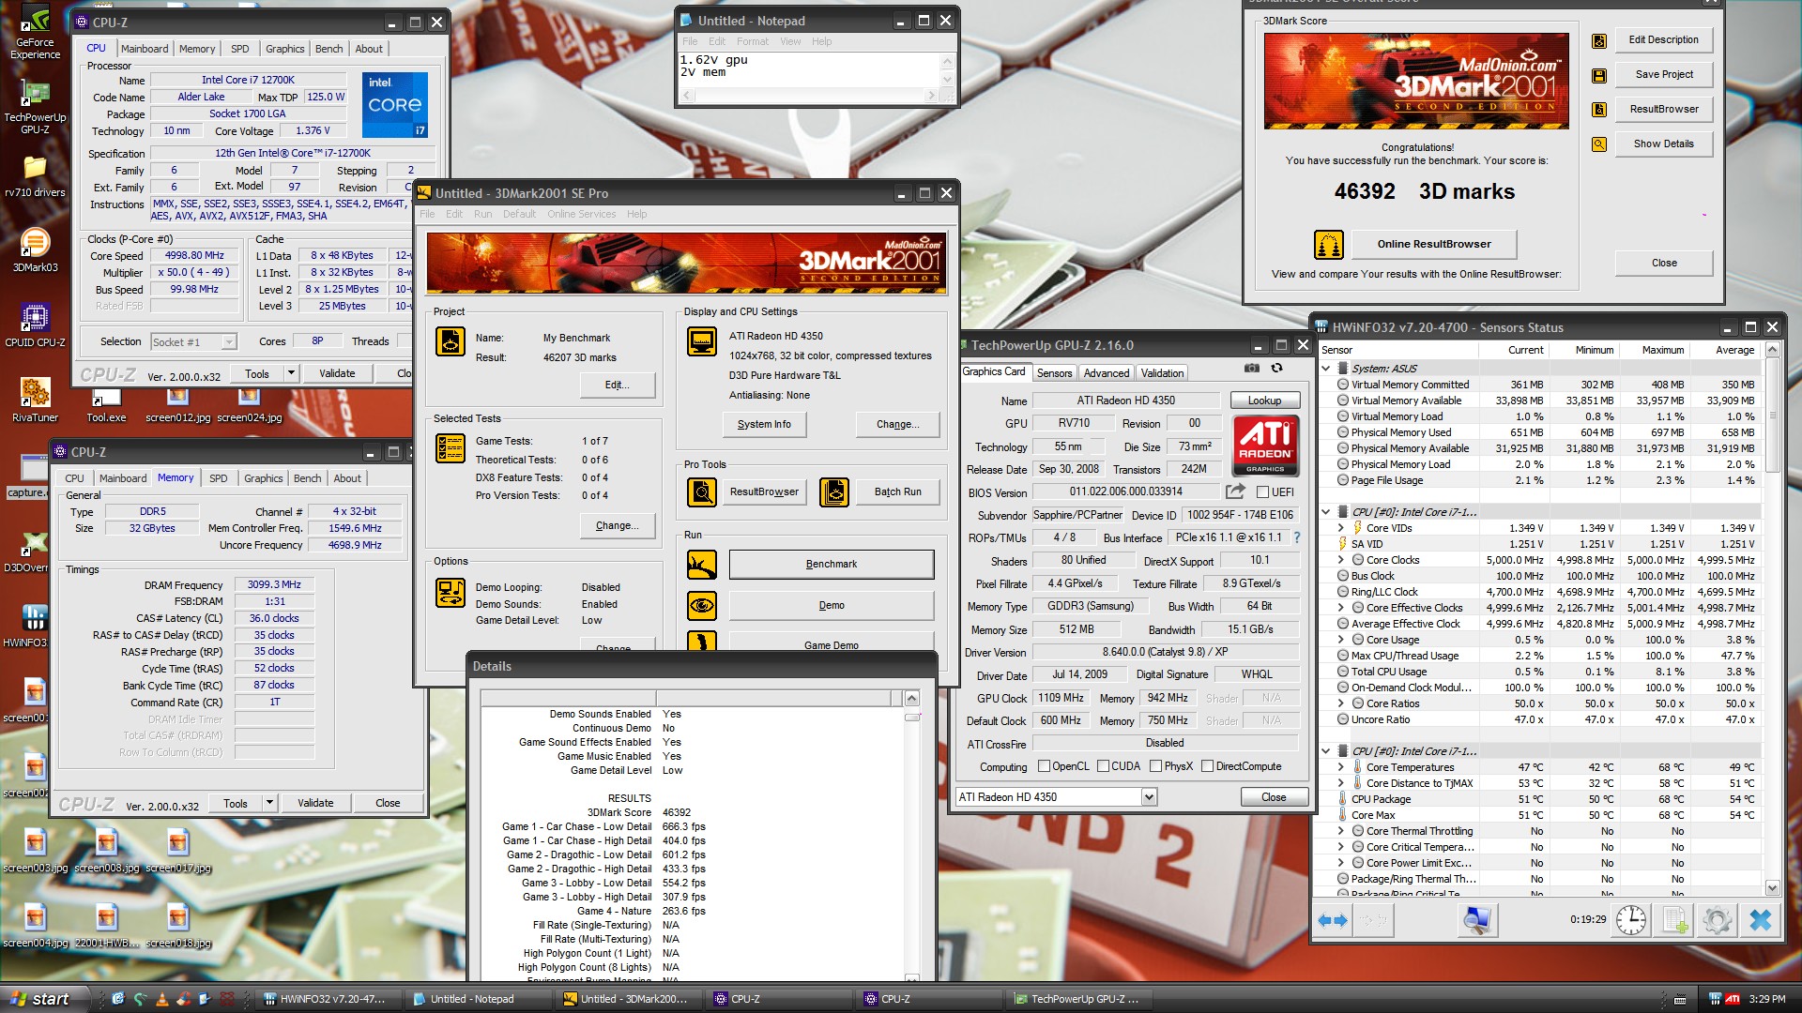Open the Tools dropdown arrow in lower CPU-Z window
The height and width of the screenshot is (1013, 1802).
pos(269,803)
